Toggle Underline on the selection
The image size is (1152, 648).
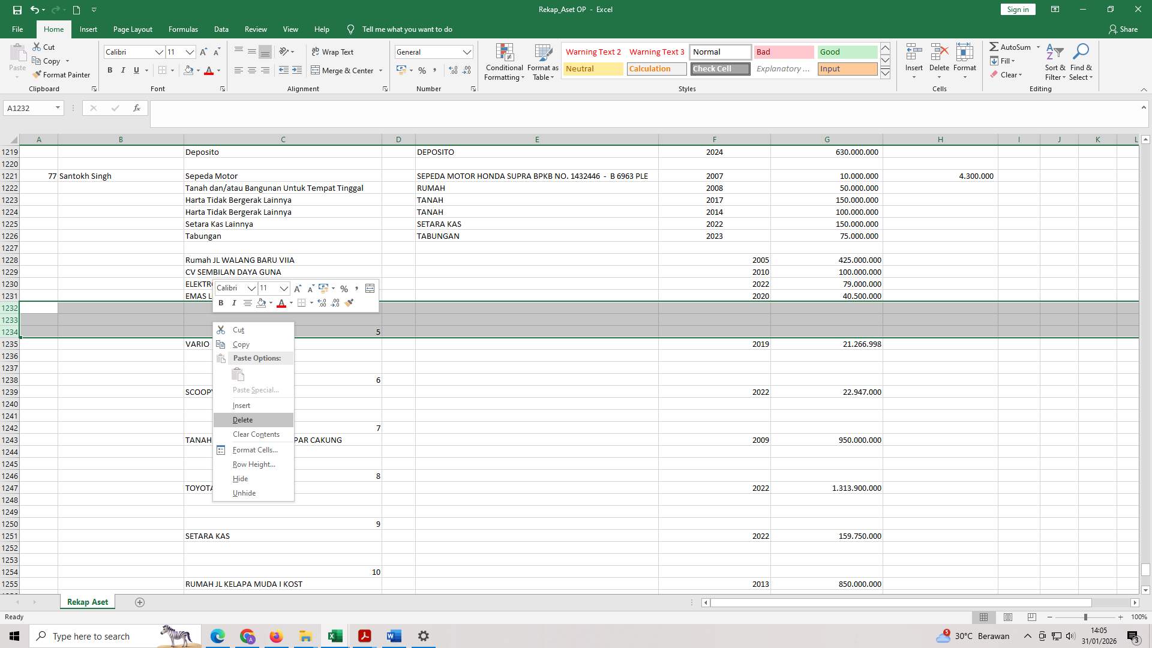click(x=136, y=70)
